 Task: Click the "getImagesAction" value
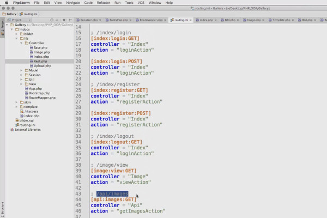point(141,211)
